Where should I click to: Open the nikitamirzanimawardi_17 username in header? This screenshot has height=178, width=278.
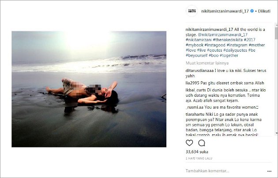click(x=225, y=11)
